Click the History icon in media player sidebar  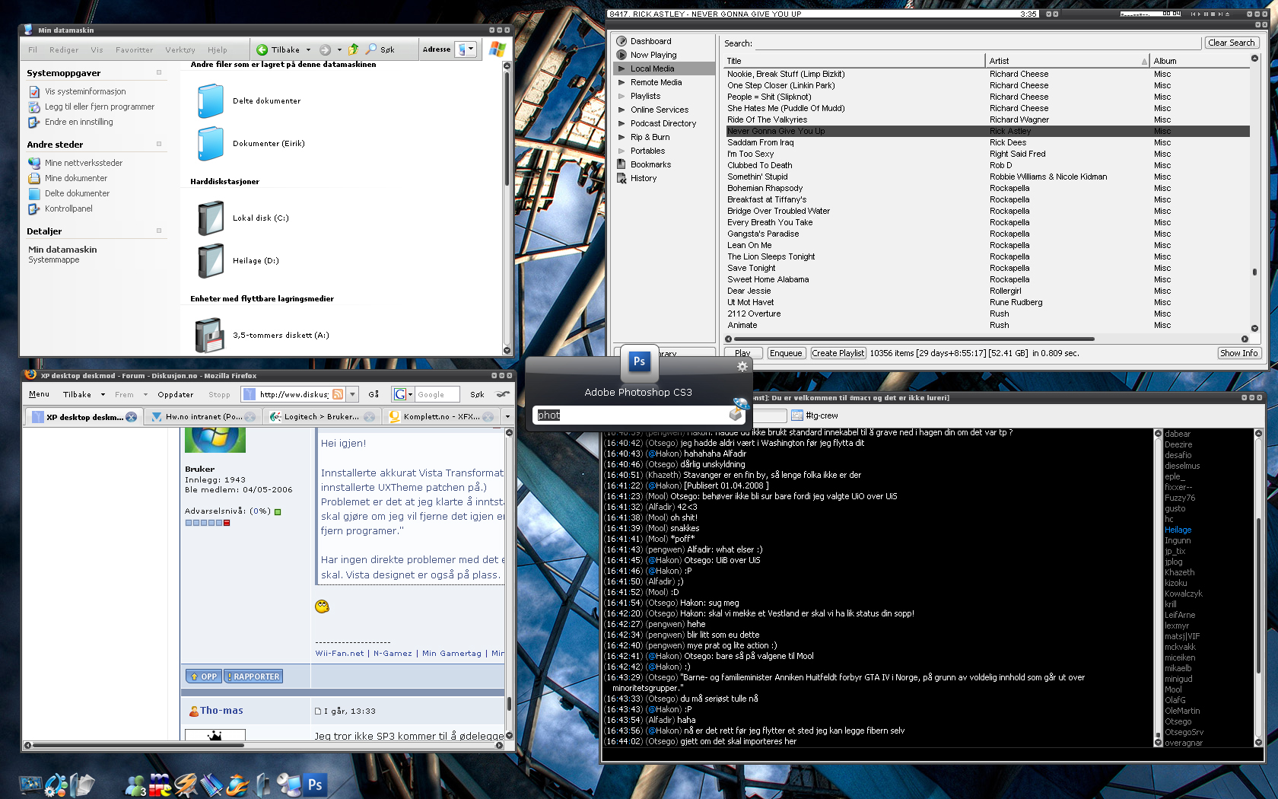coord(622,178)
